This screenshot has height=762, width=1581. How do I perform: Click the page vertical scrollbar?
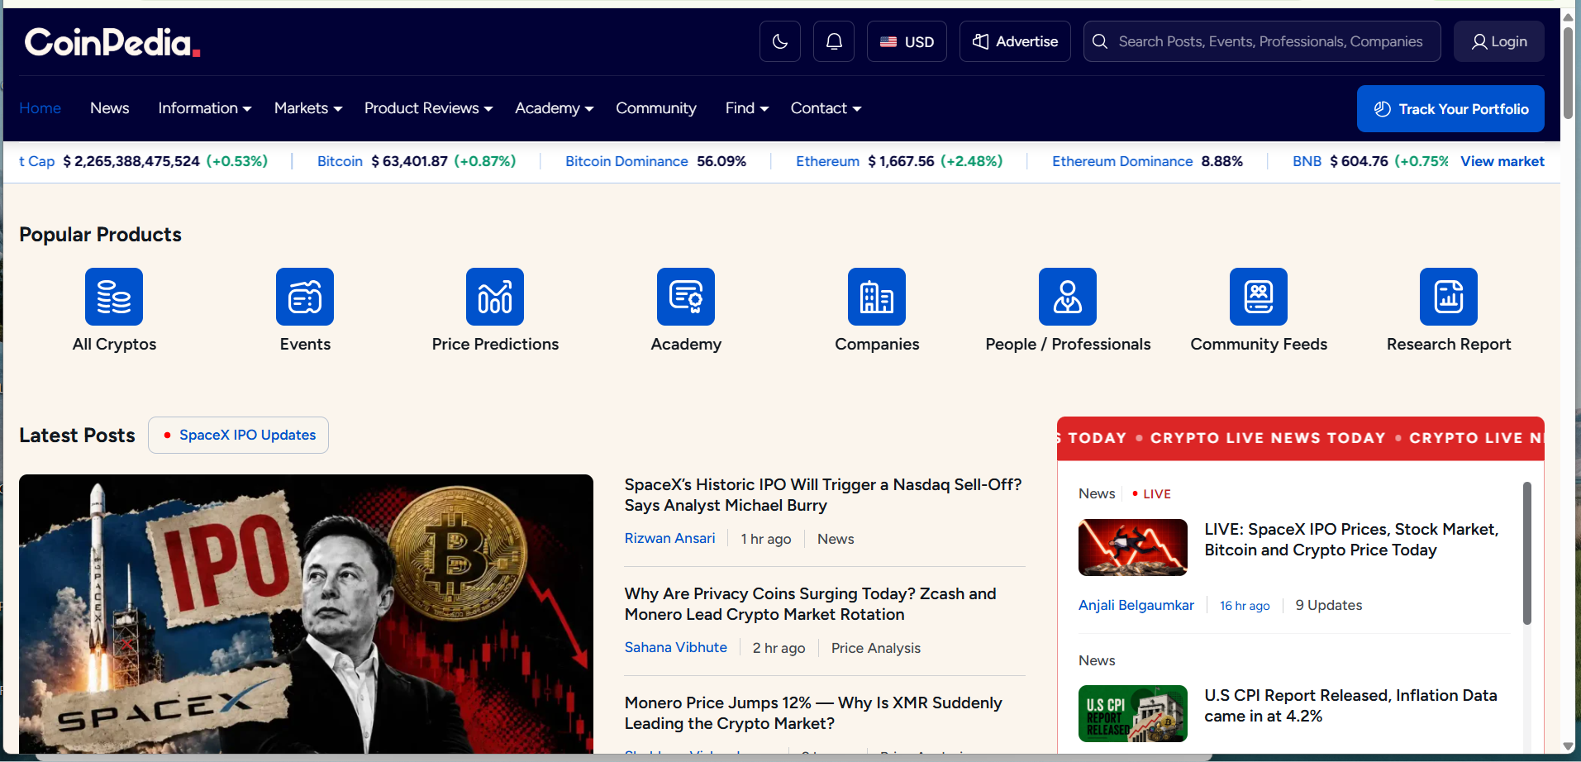[1568, 74]
